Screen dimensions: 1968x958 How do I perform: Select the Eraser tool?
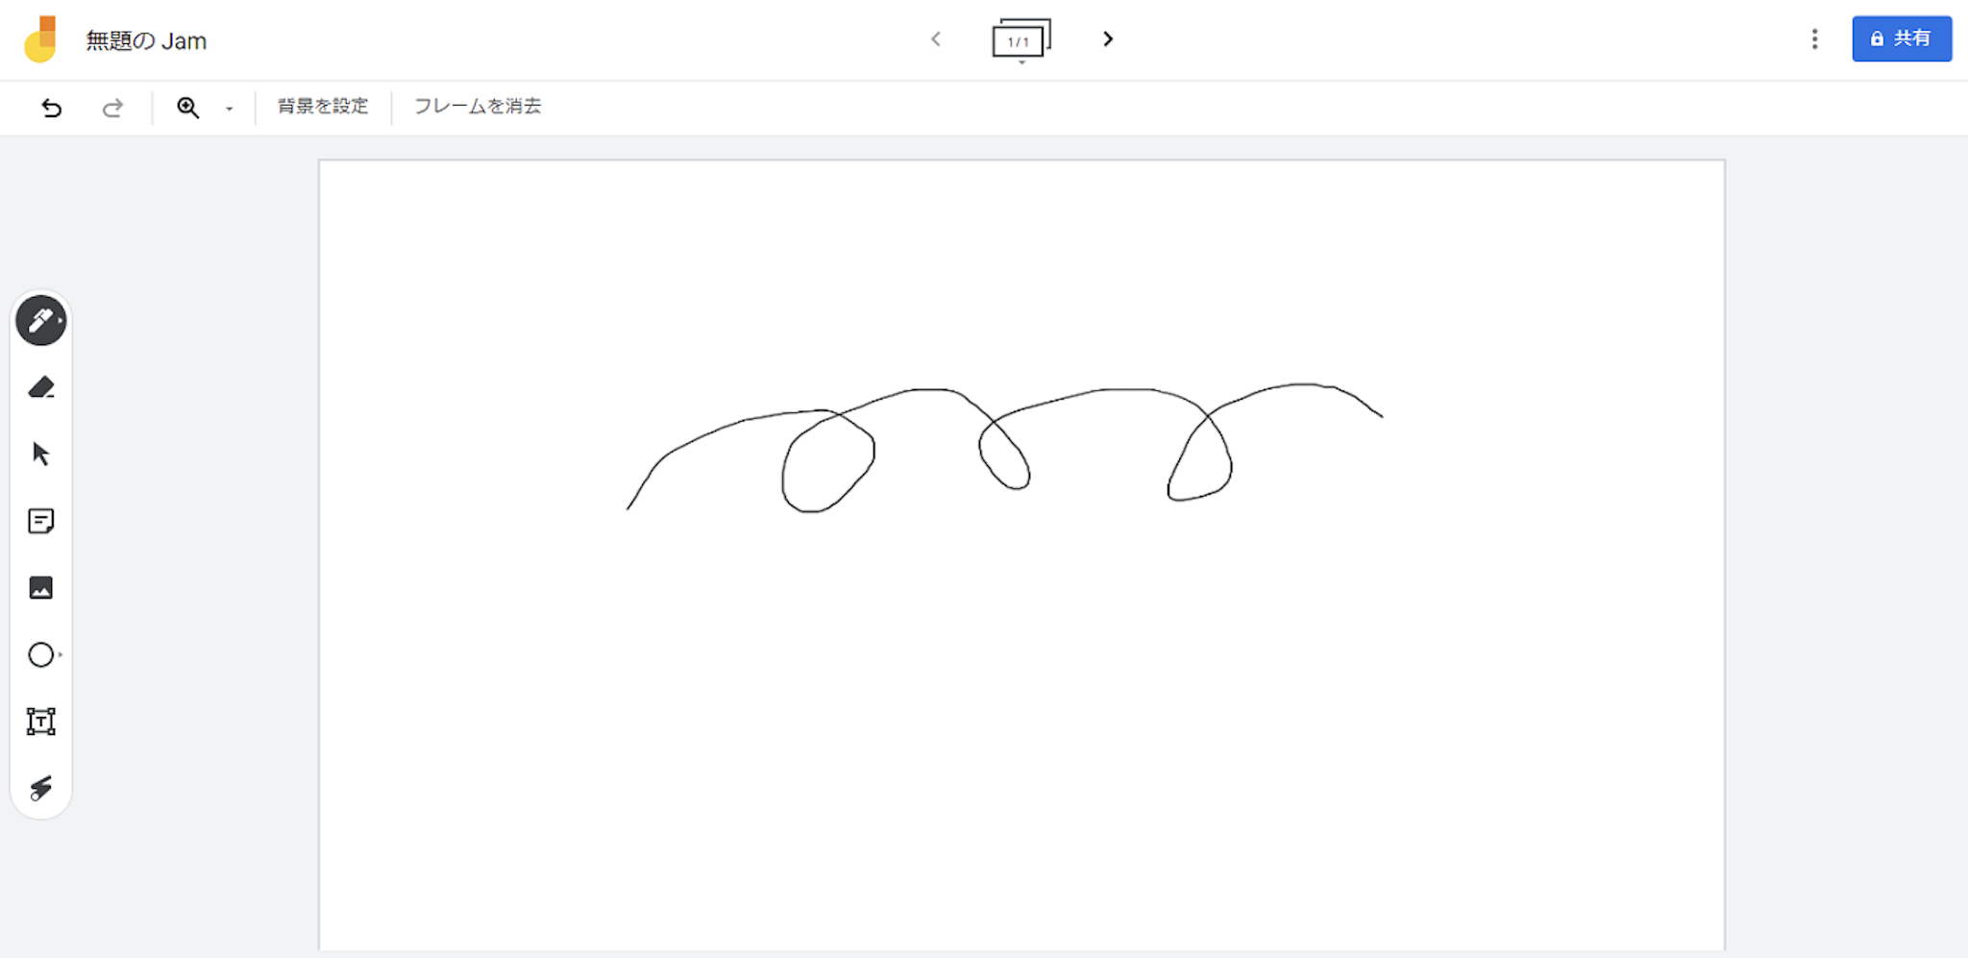click(x=40, y=387)
